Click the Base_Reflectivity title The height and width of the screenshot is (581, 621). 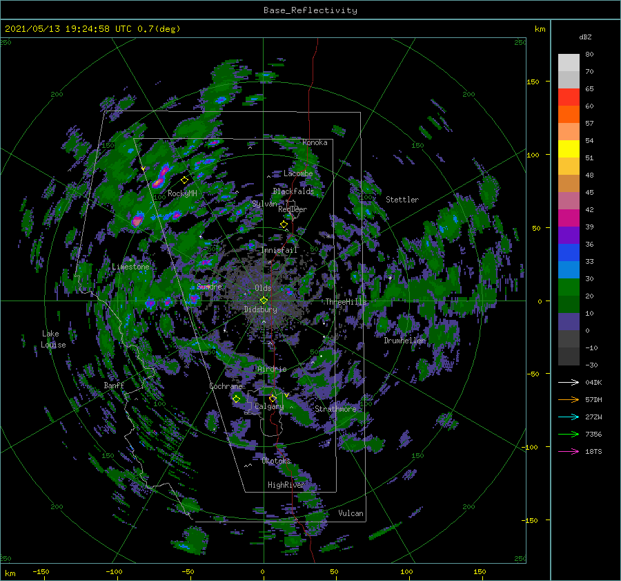click(310, 10)
